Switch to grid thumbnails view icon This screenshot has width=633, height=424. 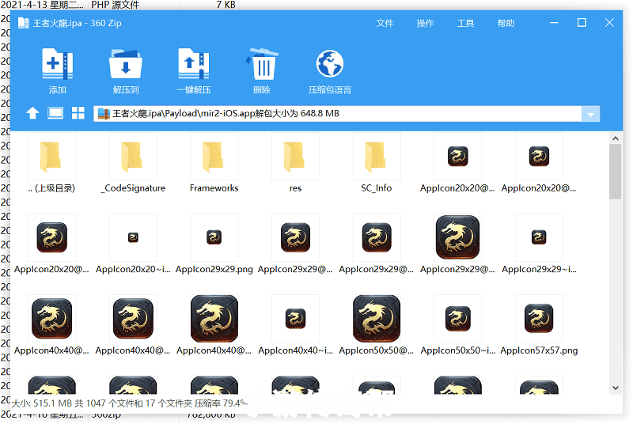pos(78,113)
